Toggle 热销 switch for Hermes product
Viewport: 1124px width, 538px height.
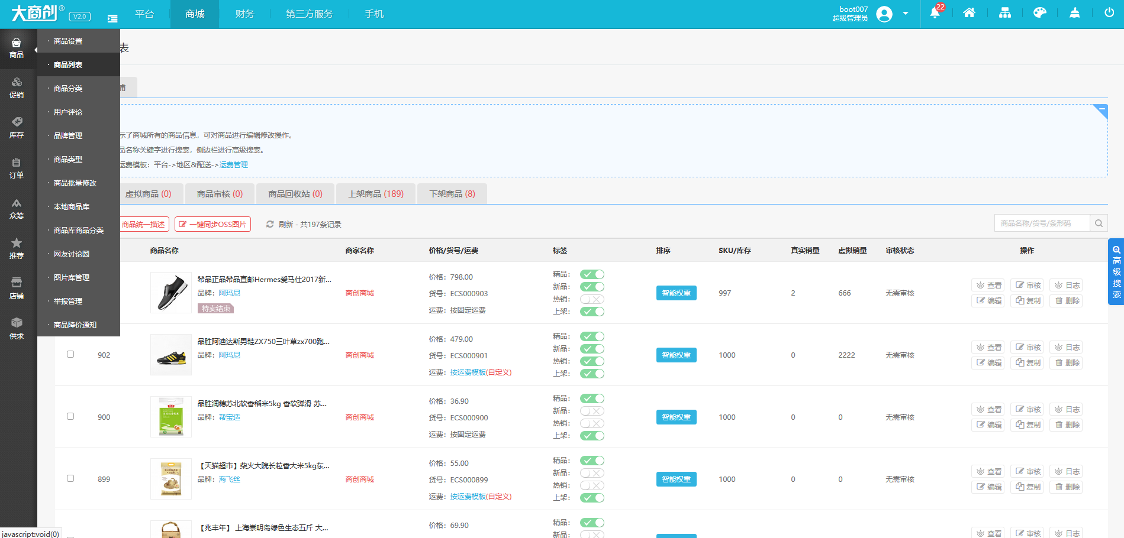tap(592, 299)
